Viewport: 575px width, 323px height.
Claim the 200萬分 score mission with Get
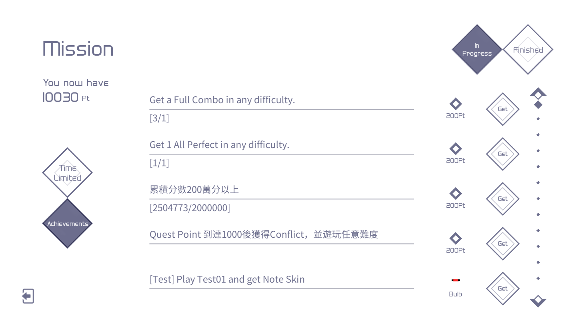point(503,199)
